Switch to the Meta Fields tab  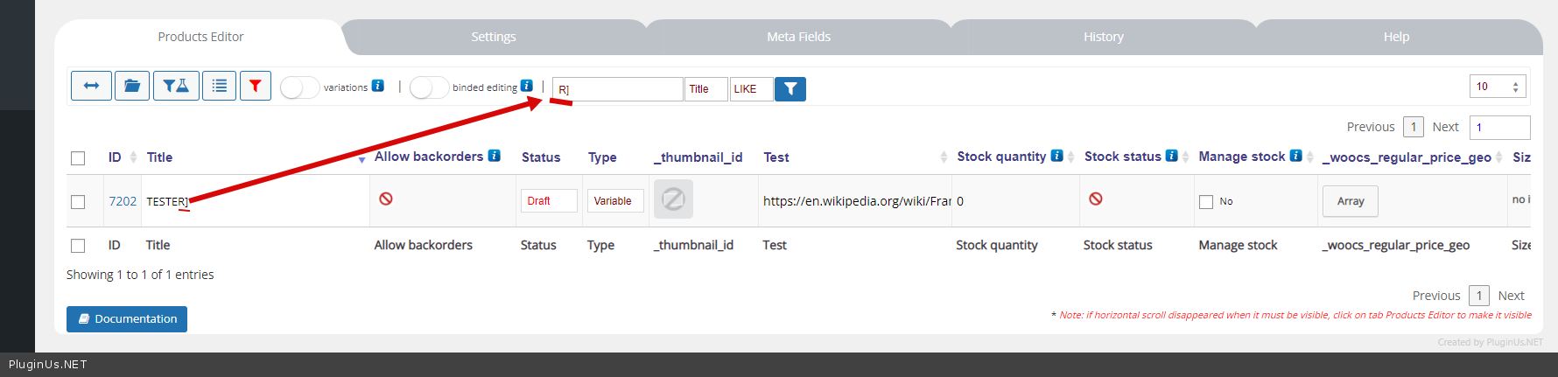[798, 37]
